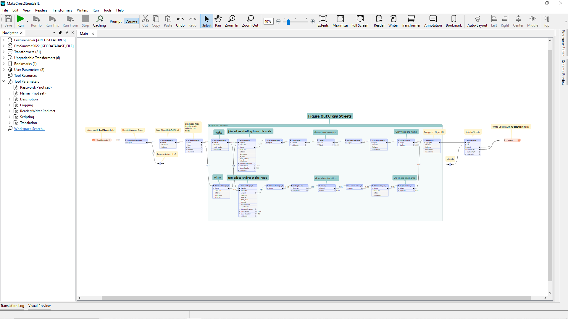Screen dimensions: 568x319
Task: Switch to the Visual Preview tab
Action: [x=39, y=306]
